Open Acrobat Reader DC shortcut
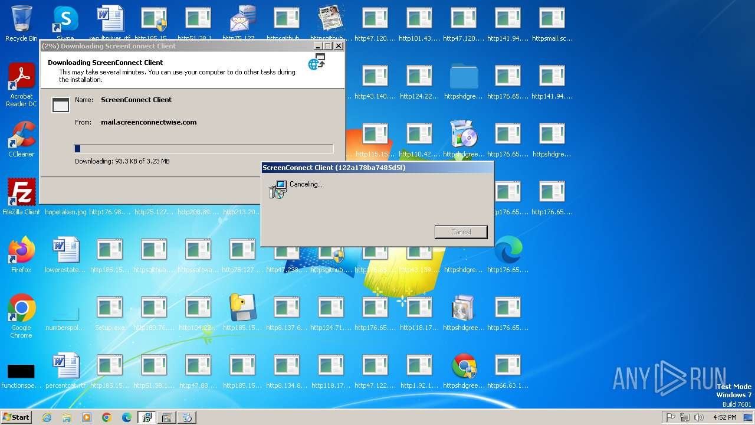The width and height of the screenshot is (755, 425). click(22, 84)
